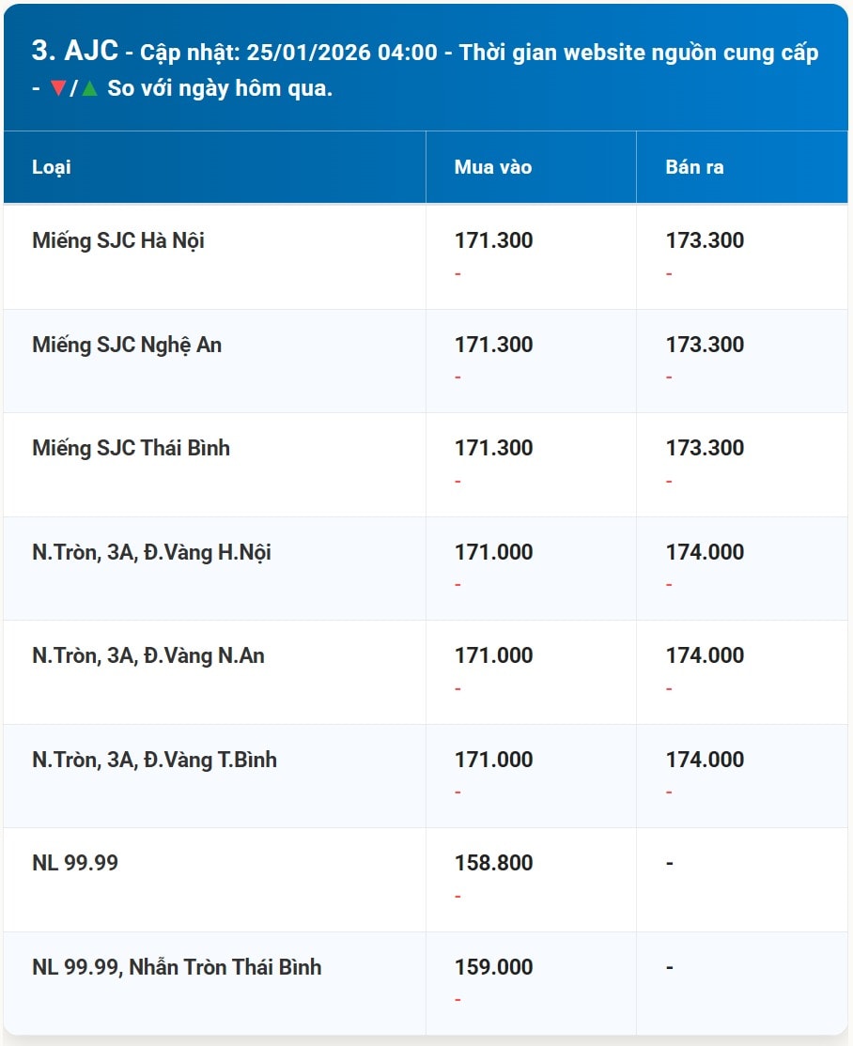
Task: Click "N.Tròn, 3A, Đ.Vàng H.Nội" row label
Action: point(151,552)
